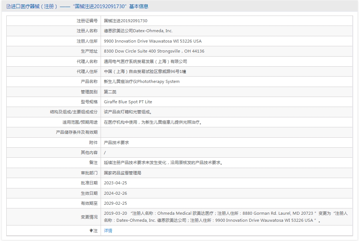
Task: Select expiry date 2029-02-25
Action: point(115,203)
